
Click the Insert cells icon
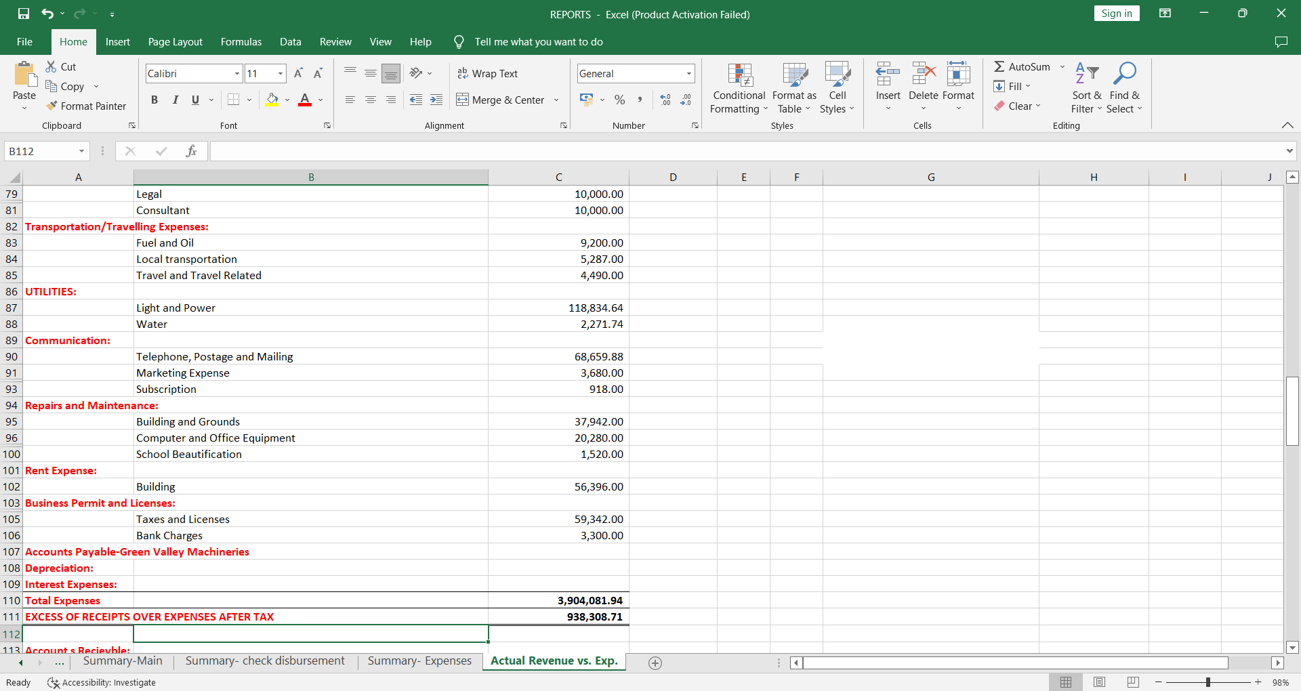click(888, 73)
